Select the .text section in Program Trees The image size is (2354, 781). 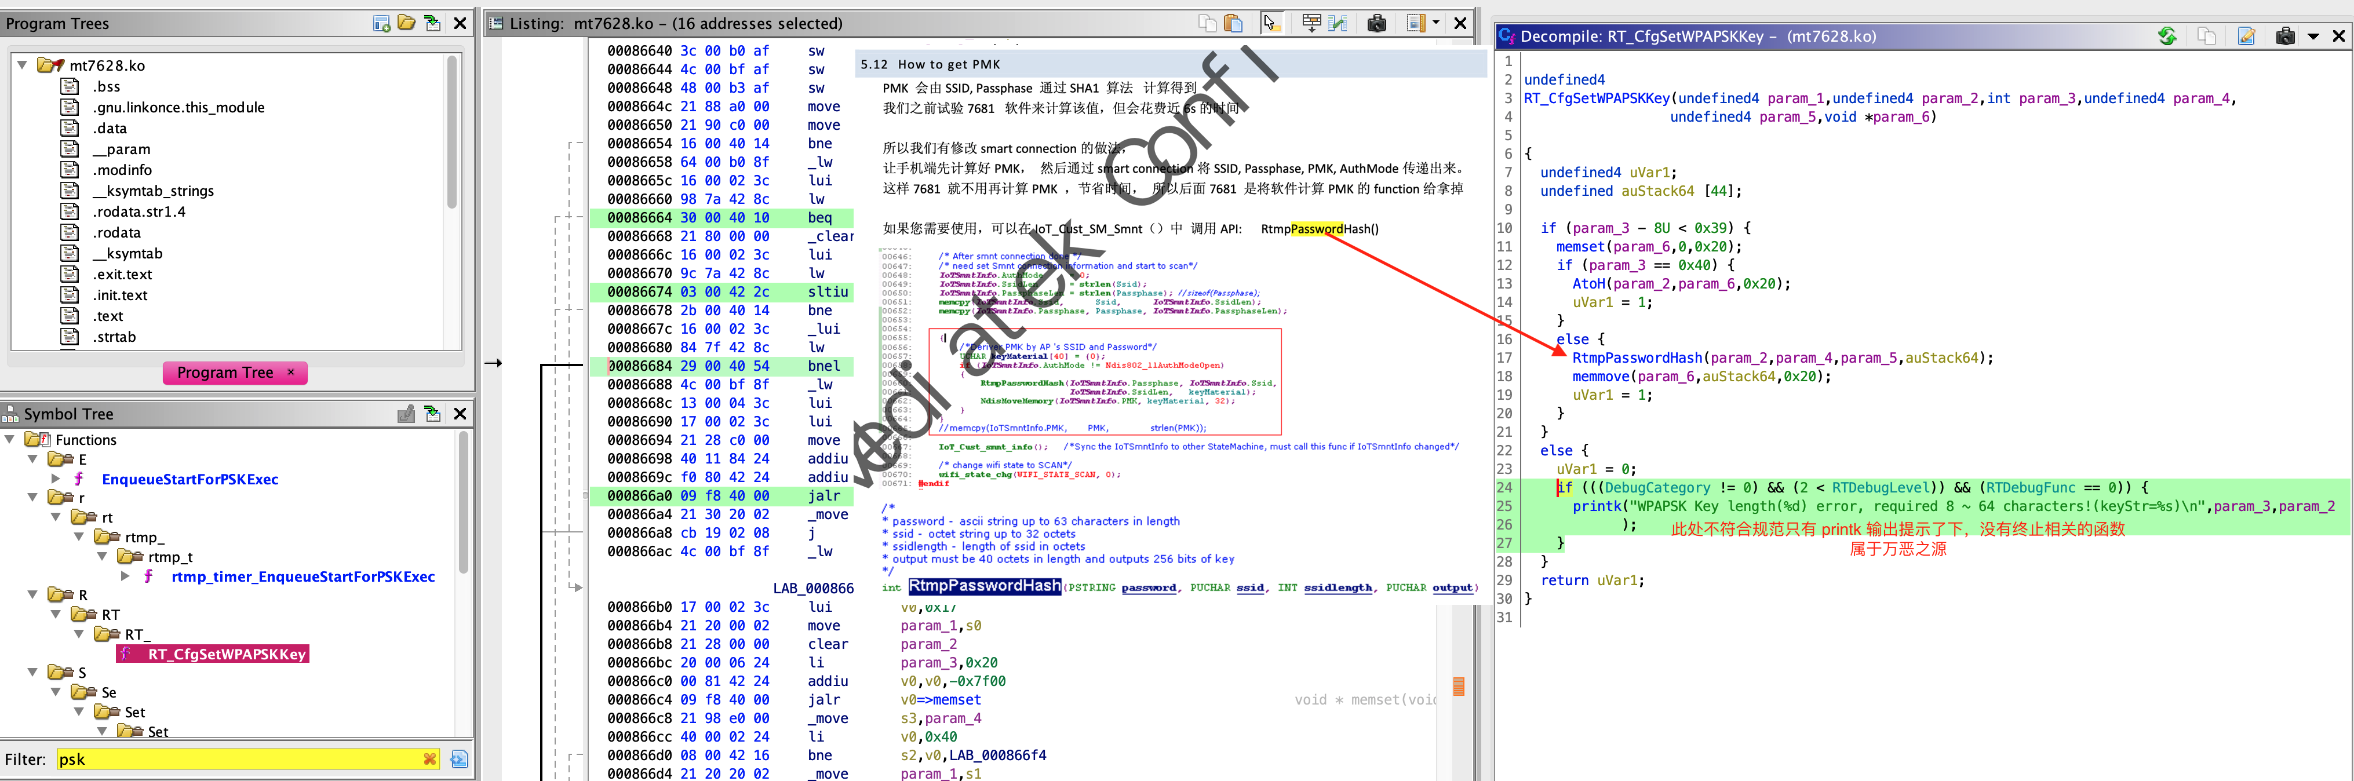tap(108, 316)
